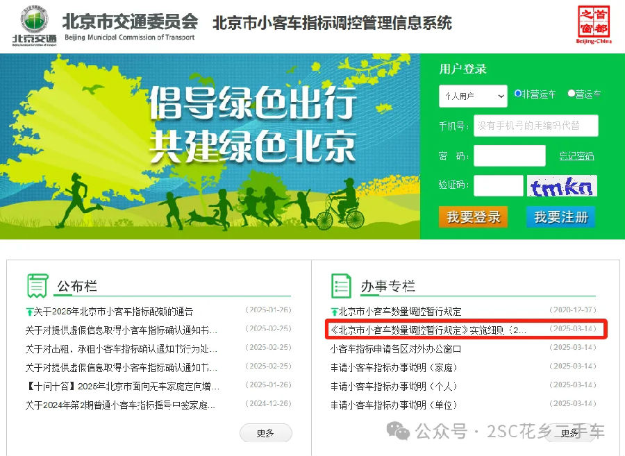
Task: Click the 北京市小客车指标调控管理信息系统 title text
Action: click(332, 23)
